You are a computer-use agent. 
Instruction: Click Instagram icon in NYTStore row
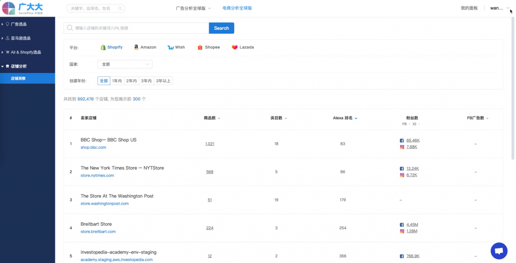click(x=402, y=175)
